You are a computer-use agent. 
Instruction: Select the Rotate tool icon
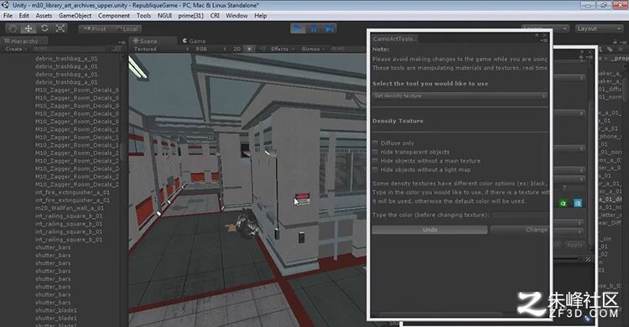click(44, 29)
